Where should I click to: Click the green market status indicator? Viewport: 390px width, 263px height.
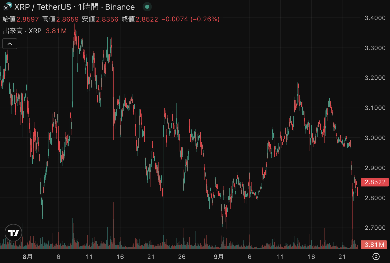pos(147,7)
